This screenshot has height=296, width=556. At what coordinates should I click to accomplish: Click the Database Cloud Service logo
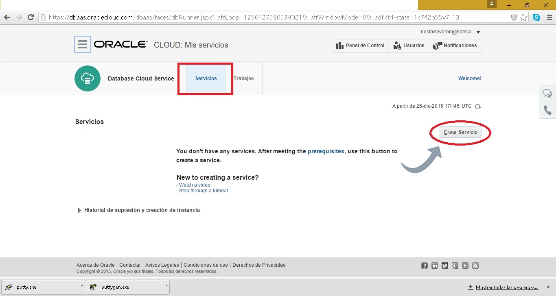tap(88, 78)
